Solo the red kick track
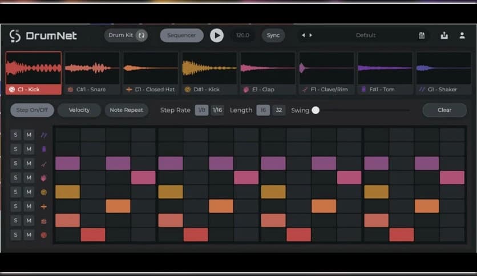477x276 pixels. [x=15, y=235]
